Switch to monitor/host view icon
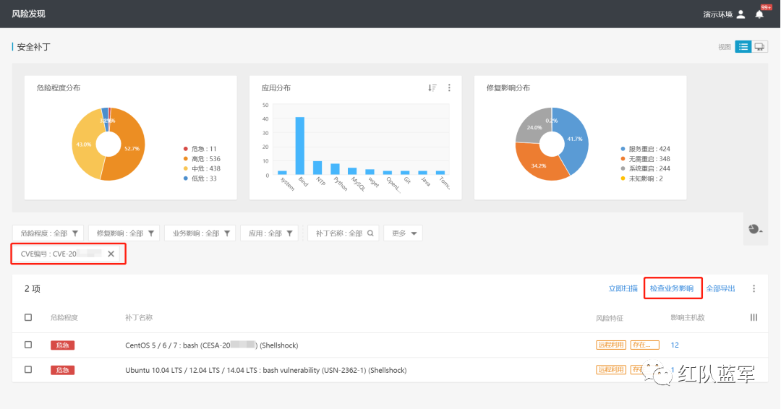The width and height of the screenshot is (781, 409). [x=759, y=47]
